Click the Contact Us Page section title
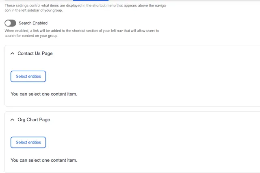Screen dimensions: 260x173 (35, 53)
